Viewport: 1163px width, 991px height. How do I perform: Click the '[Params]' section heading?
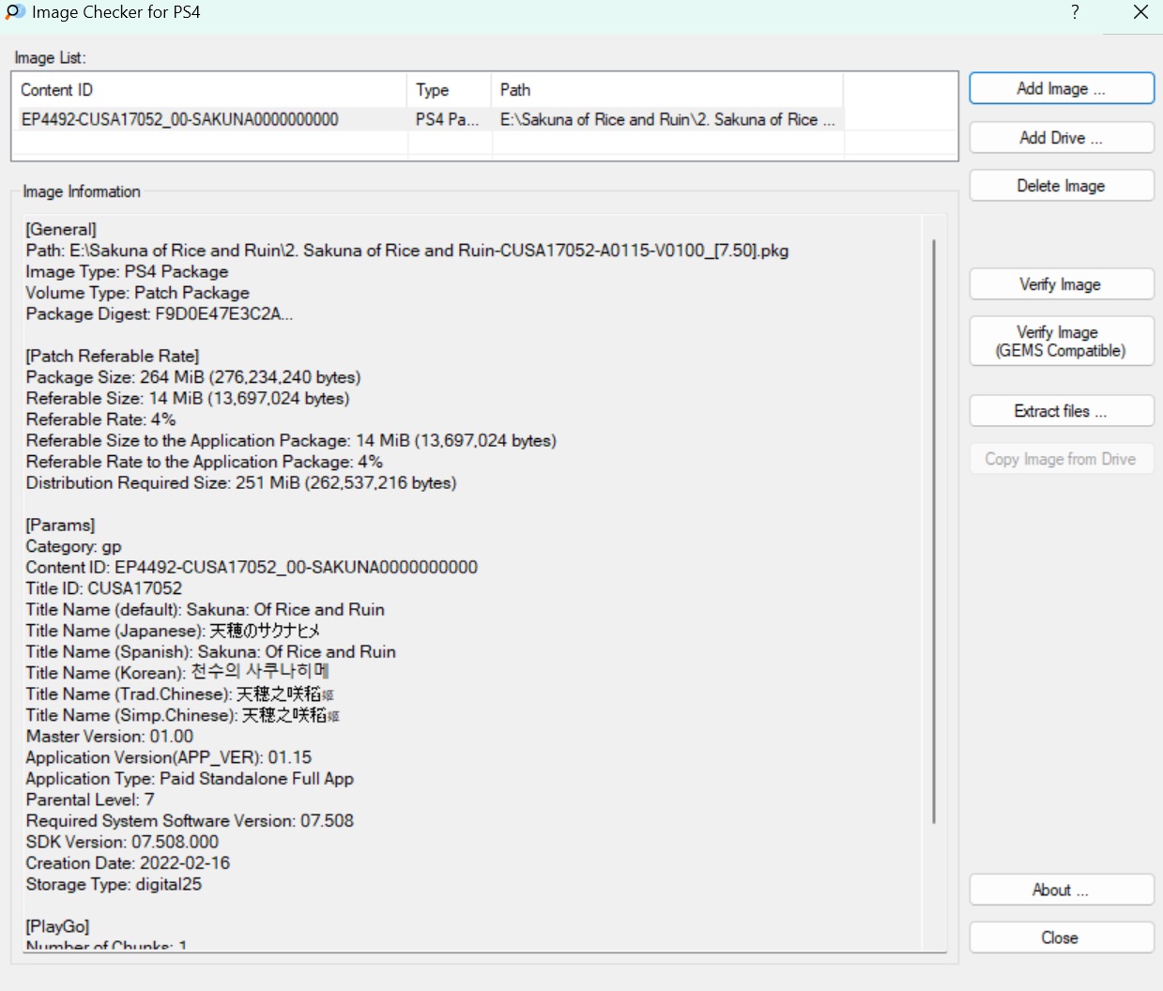[60, 525]
